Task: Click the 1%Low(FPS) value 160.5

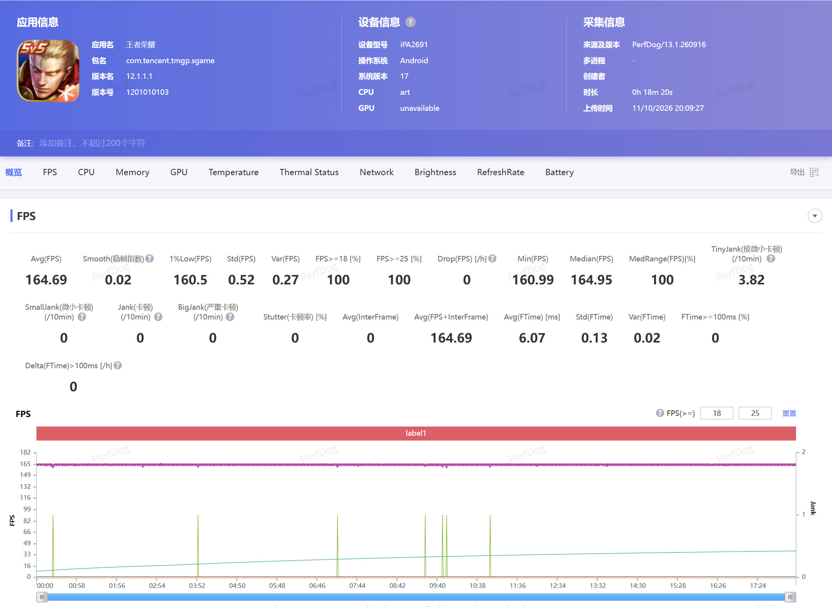Action: [x=190, y=280]
